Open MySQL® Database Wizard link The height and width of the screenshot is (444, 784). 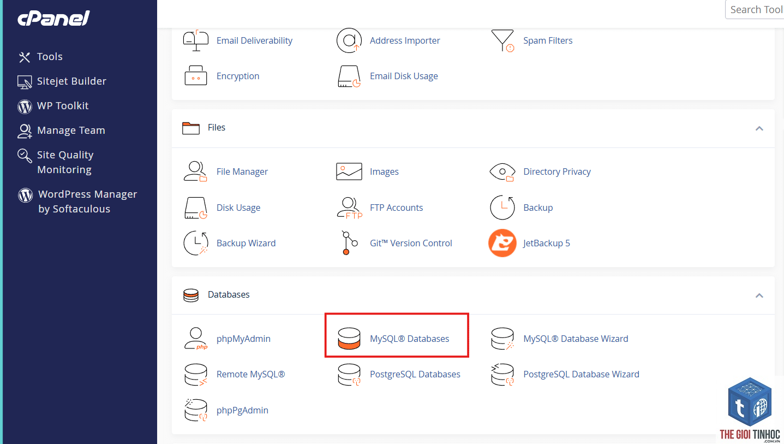576,339
